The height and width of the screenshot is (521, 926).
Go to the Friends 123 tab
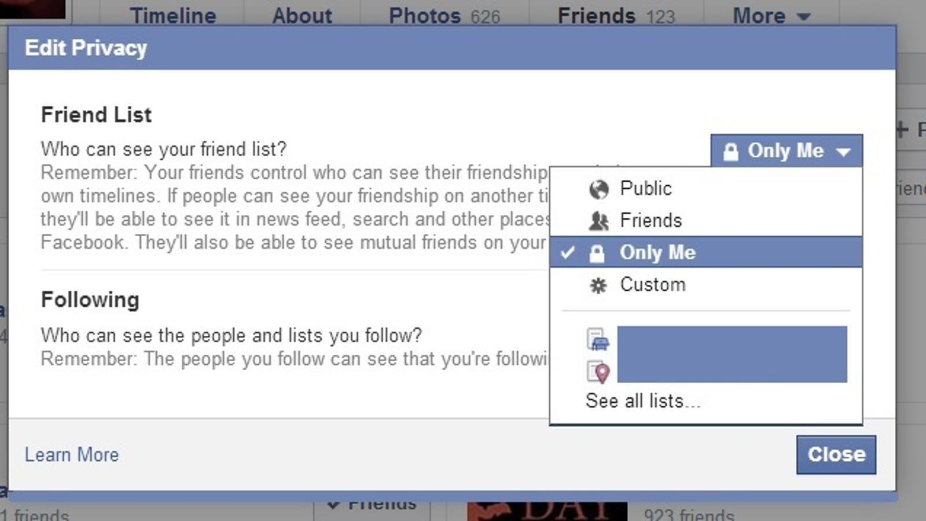616,16
